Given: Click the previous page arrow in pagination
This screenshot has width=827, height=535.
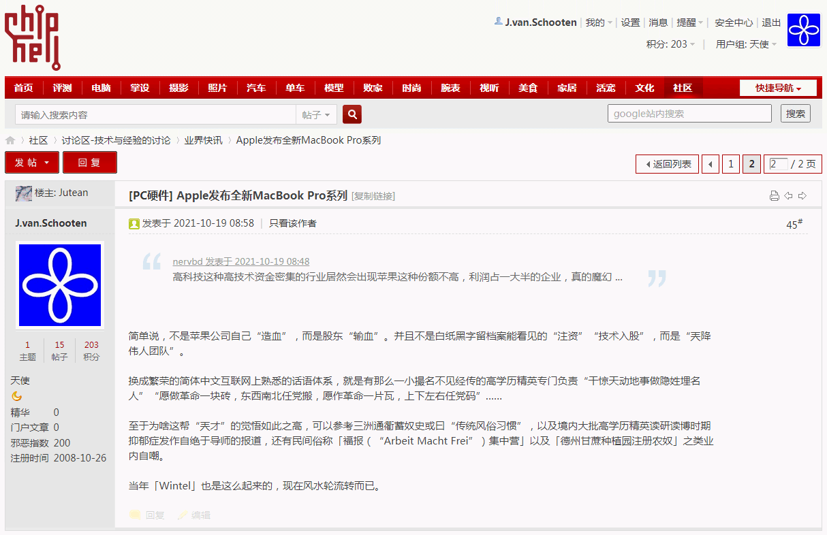Looking at the screenshot, I should [x=711, y=164].
